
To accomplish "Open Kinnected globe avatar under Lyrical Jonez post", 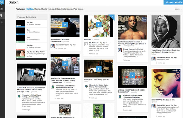I will coord(120,96).
